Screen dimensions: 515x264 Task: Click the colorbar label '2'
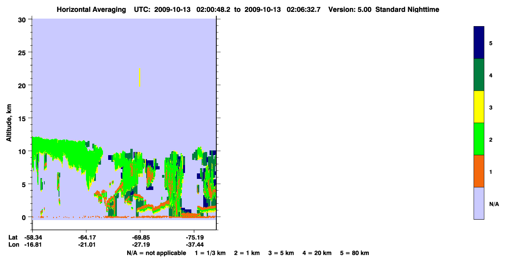[x=491, y=140]
